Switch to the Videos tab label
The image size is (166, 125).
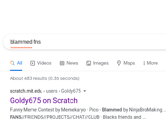coord(44,63)
